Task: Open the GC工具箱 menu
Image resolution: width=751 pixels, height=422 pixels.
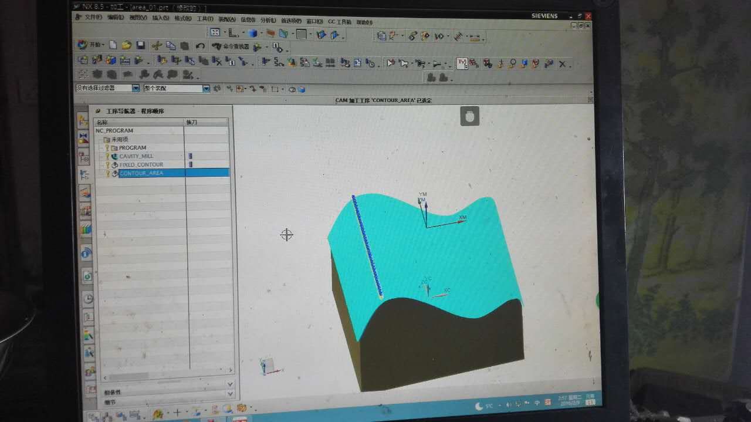Action: (x=339, y=22)
